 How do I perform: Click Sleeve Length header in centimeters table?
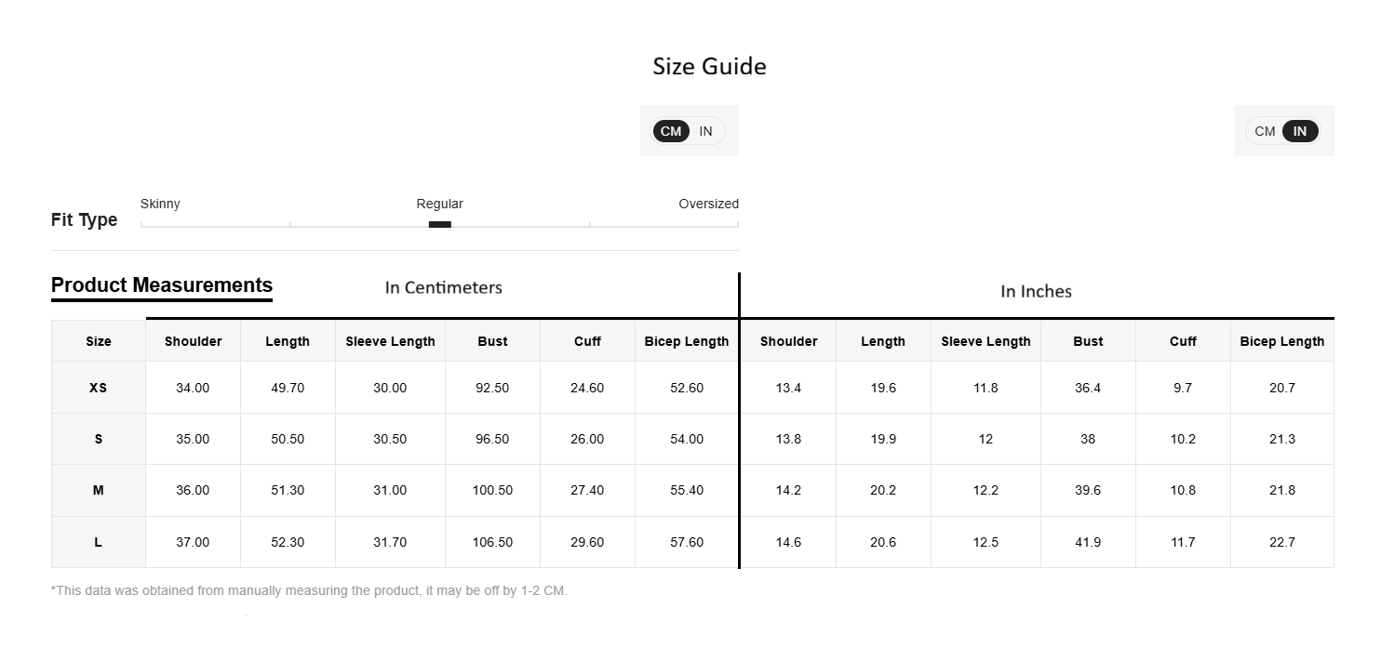[x=390, y=341]
